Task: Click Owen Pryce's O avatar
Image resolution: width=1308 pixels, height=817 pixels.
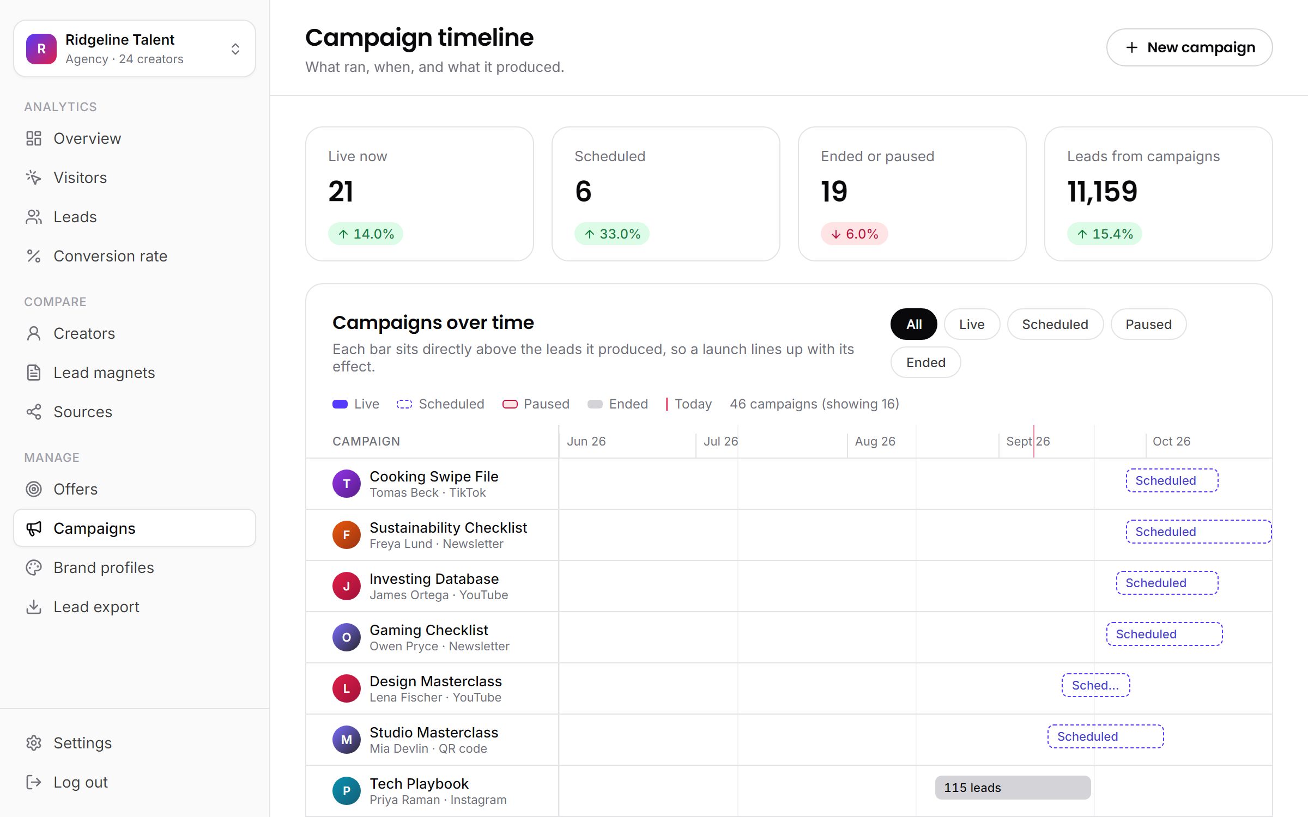Action: point(347,637)
